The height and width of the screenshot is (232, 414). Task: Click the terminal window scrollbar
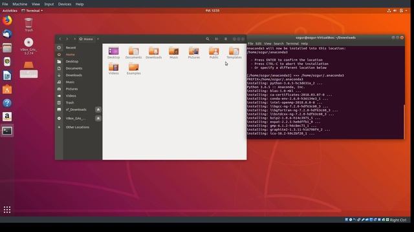[x=404, y=121]
